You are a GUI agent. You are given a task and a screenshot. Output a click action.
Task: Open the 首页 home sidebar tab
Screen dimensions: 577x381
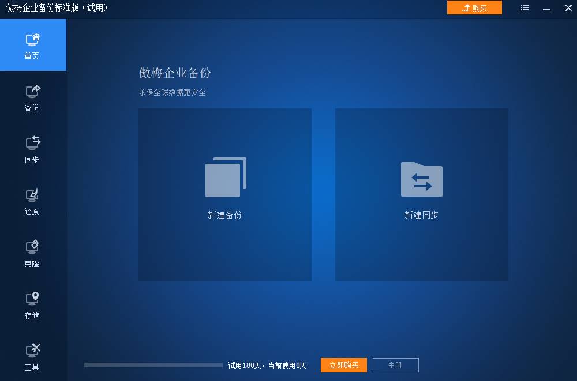tap(33, 45)
